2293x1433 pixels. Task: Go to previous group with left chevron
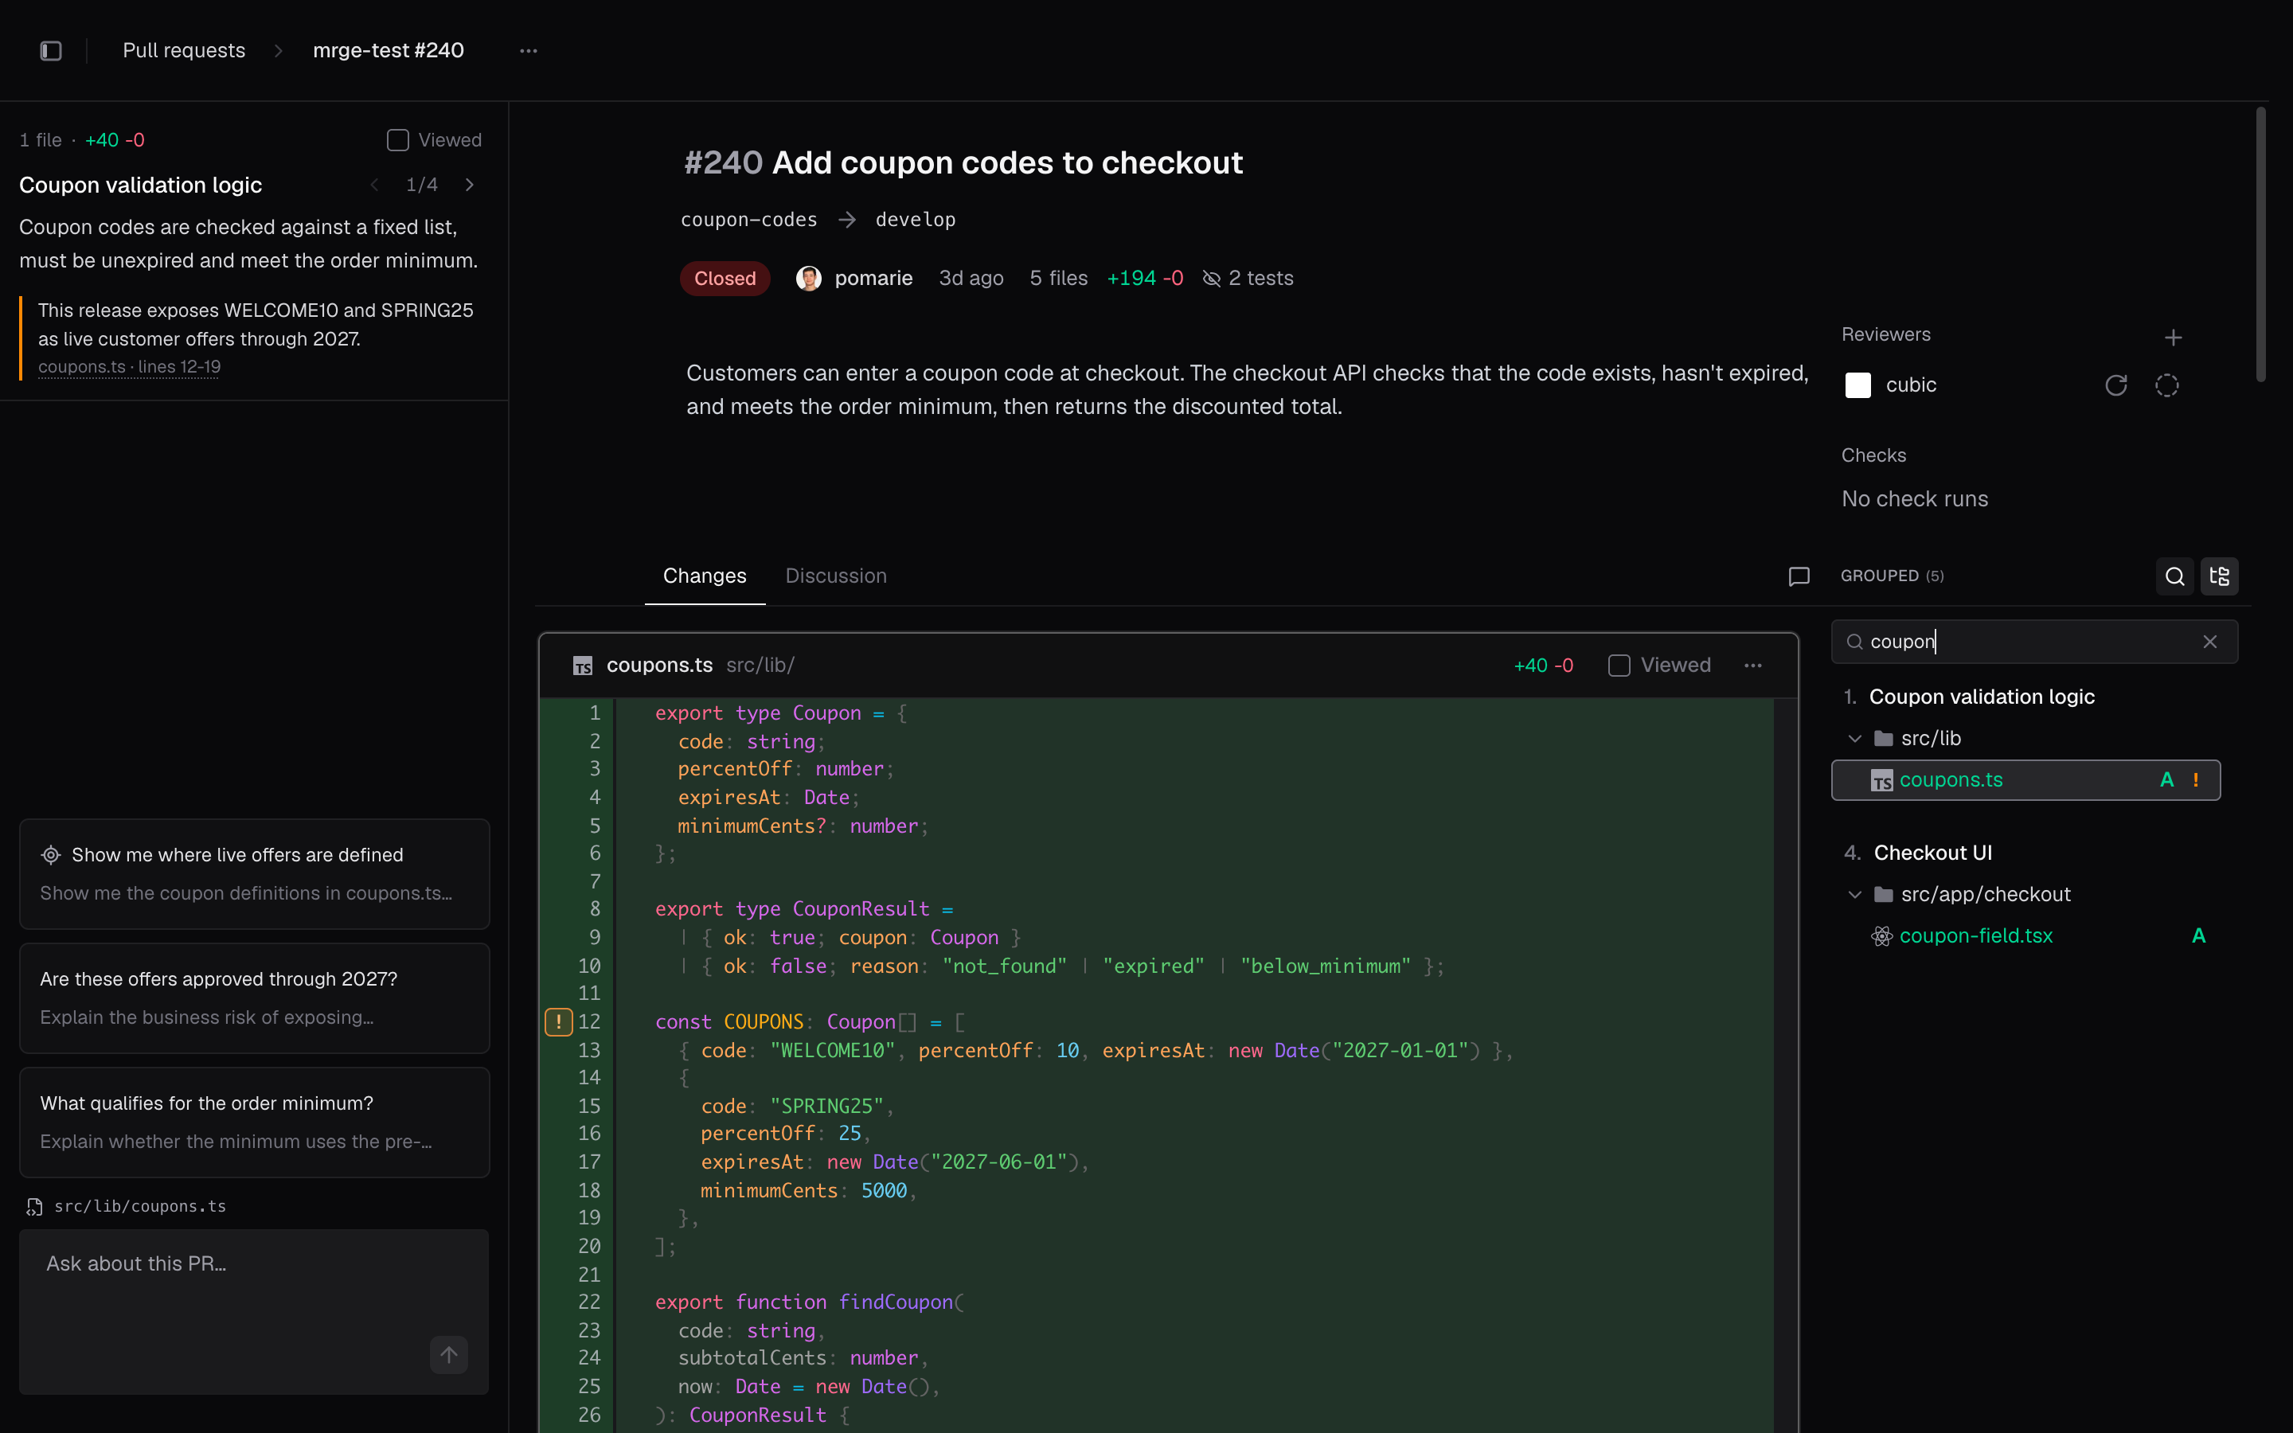(x=375, y=185)
